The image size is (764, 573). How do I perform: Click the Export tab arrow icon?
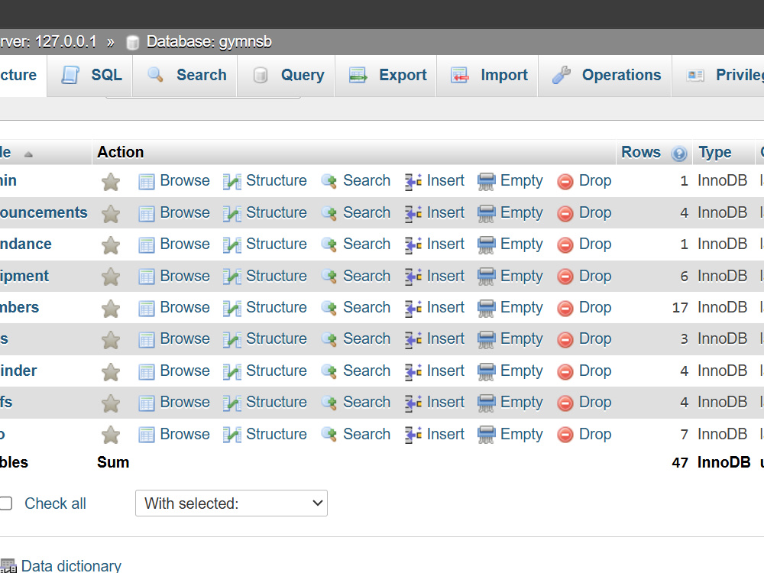(x=358, y=75)
